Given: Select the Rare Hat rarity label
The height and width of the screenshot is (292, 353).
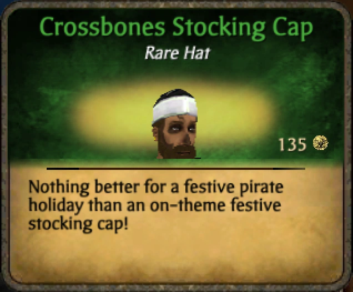Looking at the screenshot, I should pos(177,54).
